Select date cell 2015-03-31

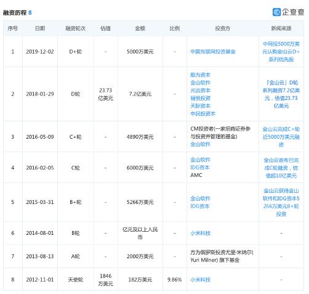tap(40, 202)
